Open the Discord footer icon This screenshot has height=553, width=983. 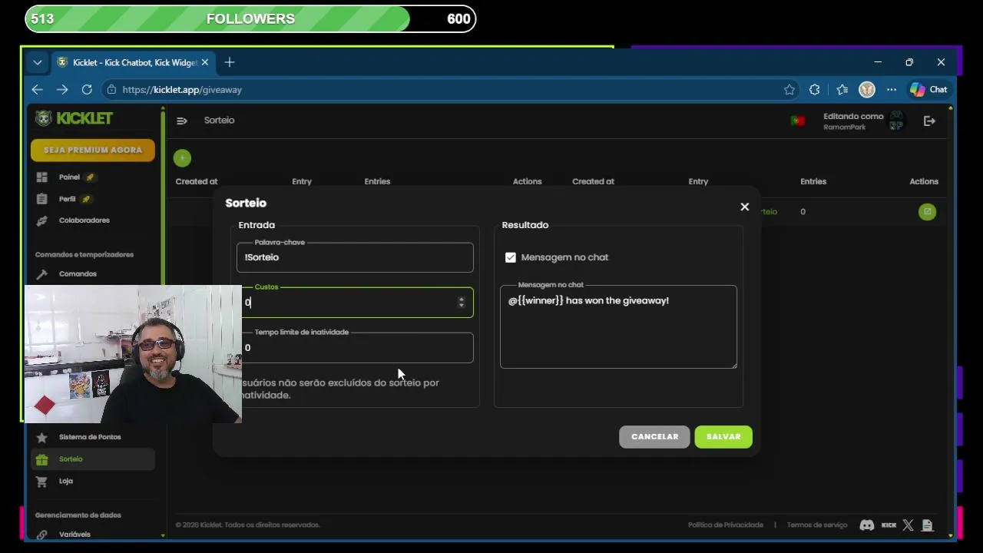click(866, 525)
